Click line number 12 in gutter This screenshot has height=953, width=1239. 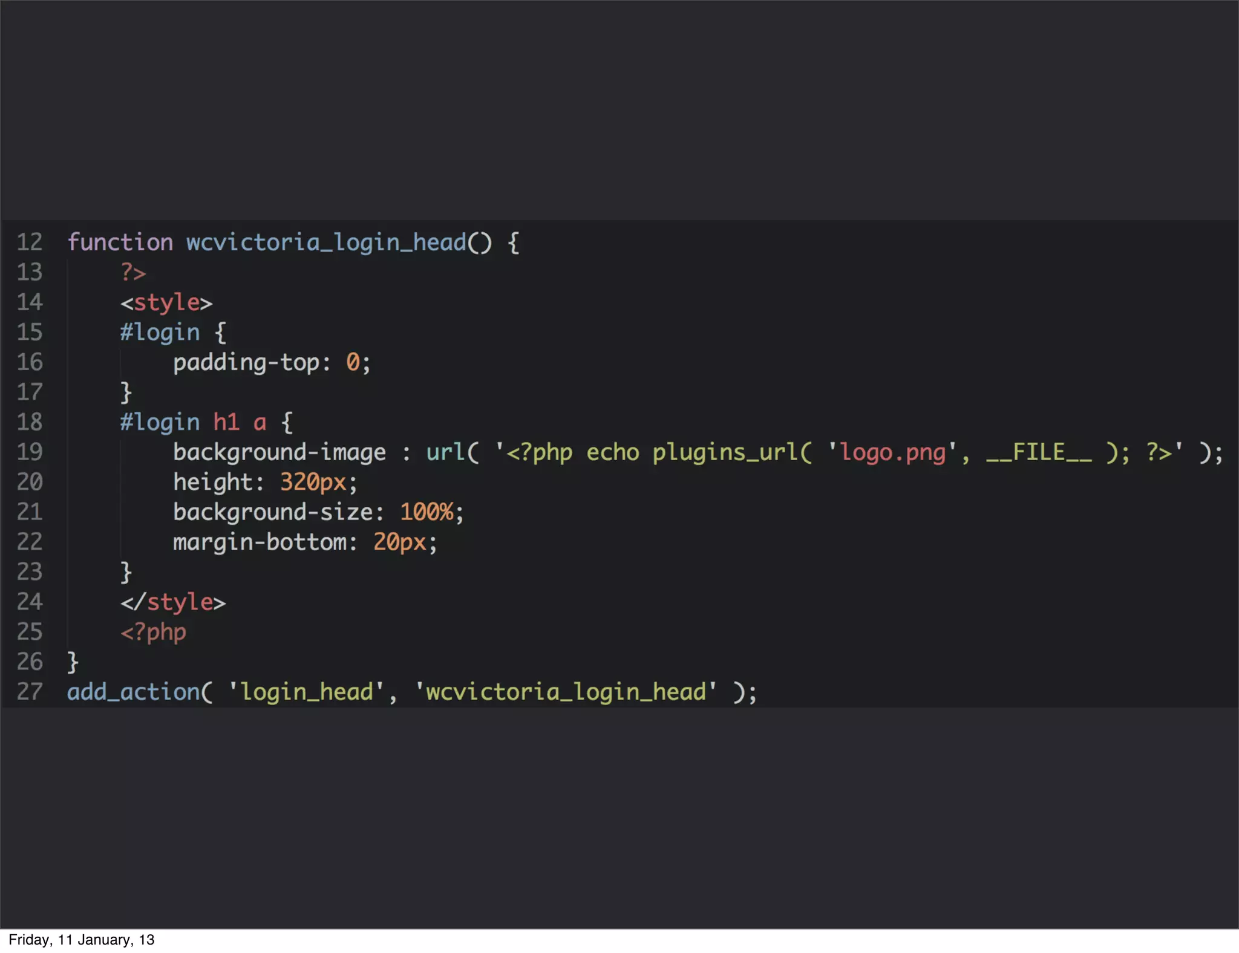pyautogui.click(x=29, y=242)
